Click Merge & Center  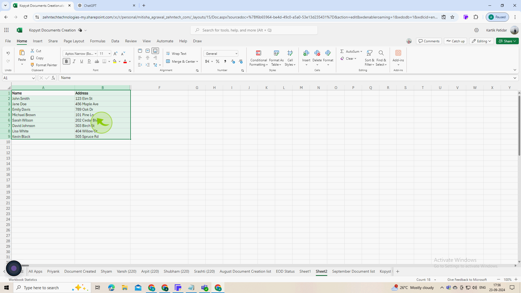pos(182,62)
